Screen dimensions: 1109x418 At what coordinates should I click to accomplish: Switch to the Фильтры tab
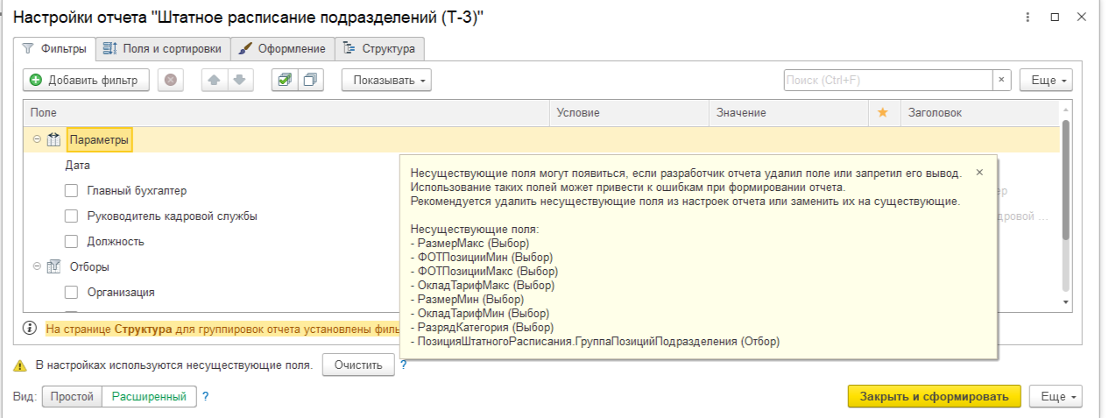[54, 48]
